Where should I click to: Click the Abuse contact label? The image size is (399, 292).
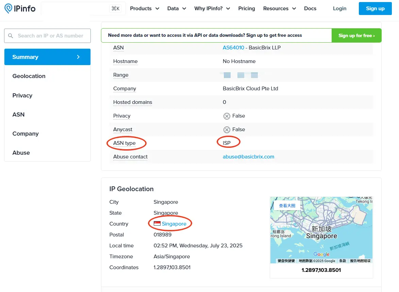[x=130, y=157]
